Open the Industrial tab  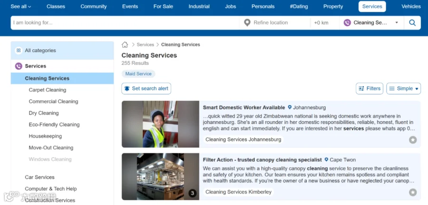point(199,7)
